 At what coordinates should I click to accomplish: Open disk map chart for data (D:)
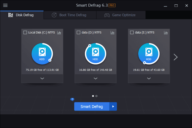[112, 33]
